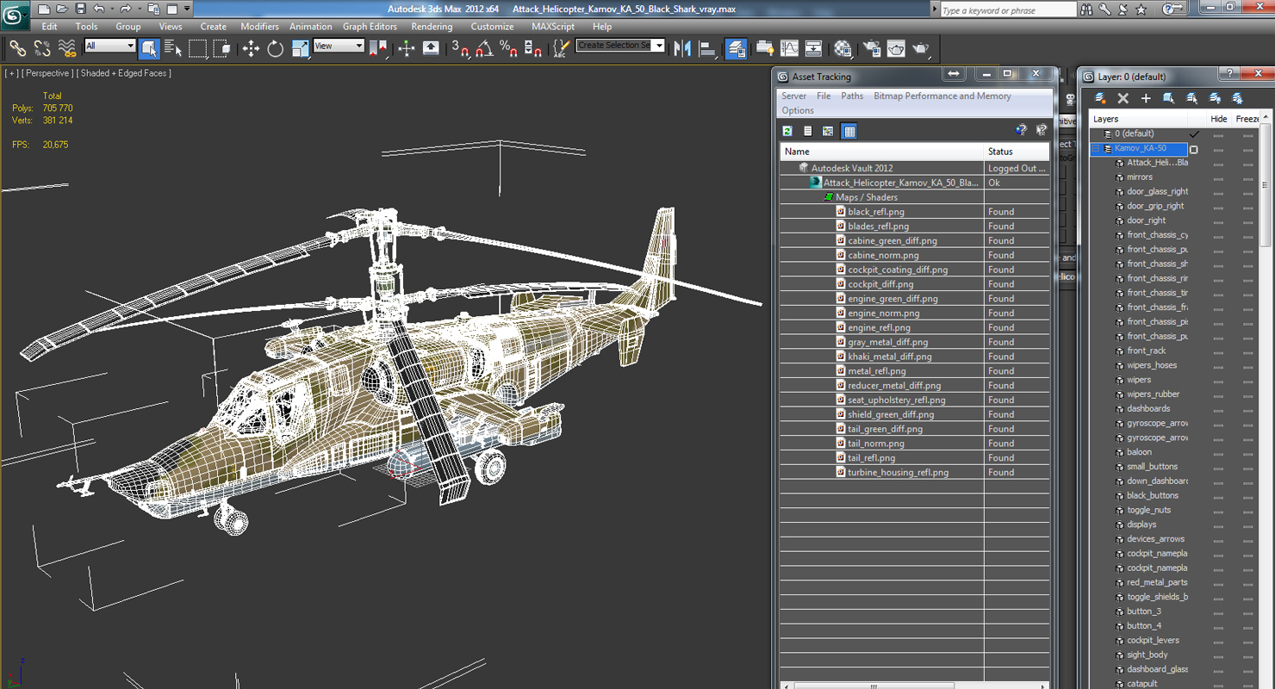
Task: Open the Select by Name dialog
Action: [x=173, y=48]
